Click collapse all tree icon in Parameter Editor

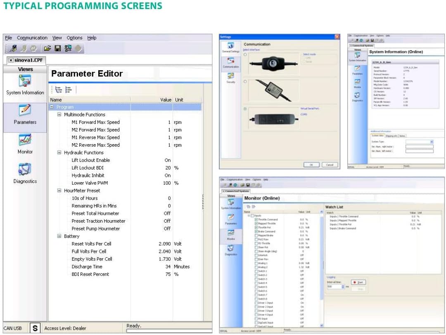coord(69,89)
